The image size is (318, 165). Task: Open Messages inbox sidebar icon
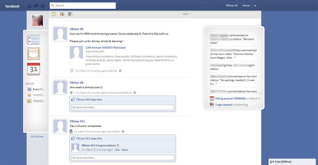coord(34,54)
